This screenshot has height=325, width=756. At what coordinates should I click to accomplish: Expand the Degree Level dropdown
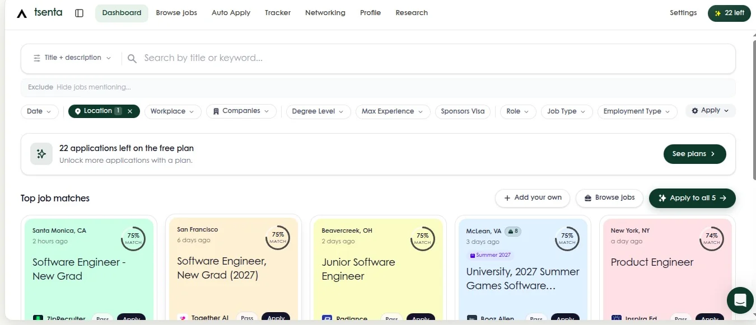pyautogui.click(x=319, y=111)
